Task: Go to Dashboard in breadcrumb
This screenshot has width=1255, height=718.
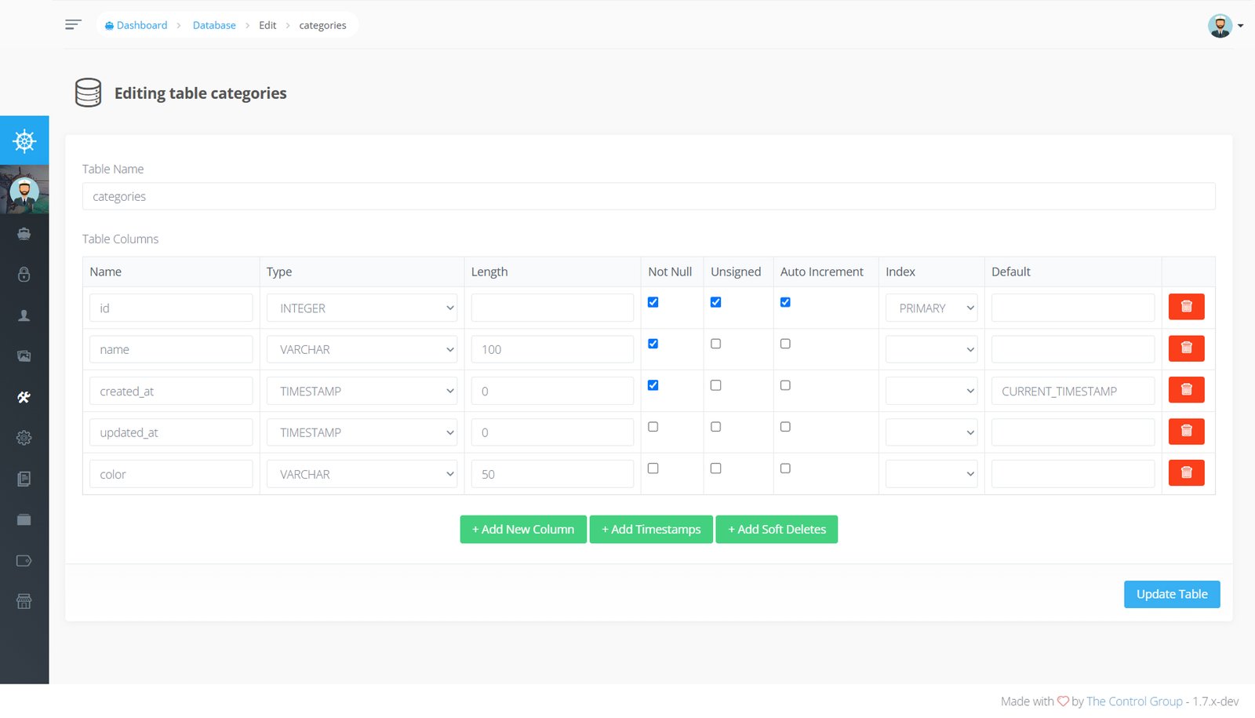Action: (136, 25)
